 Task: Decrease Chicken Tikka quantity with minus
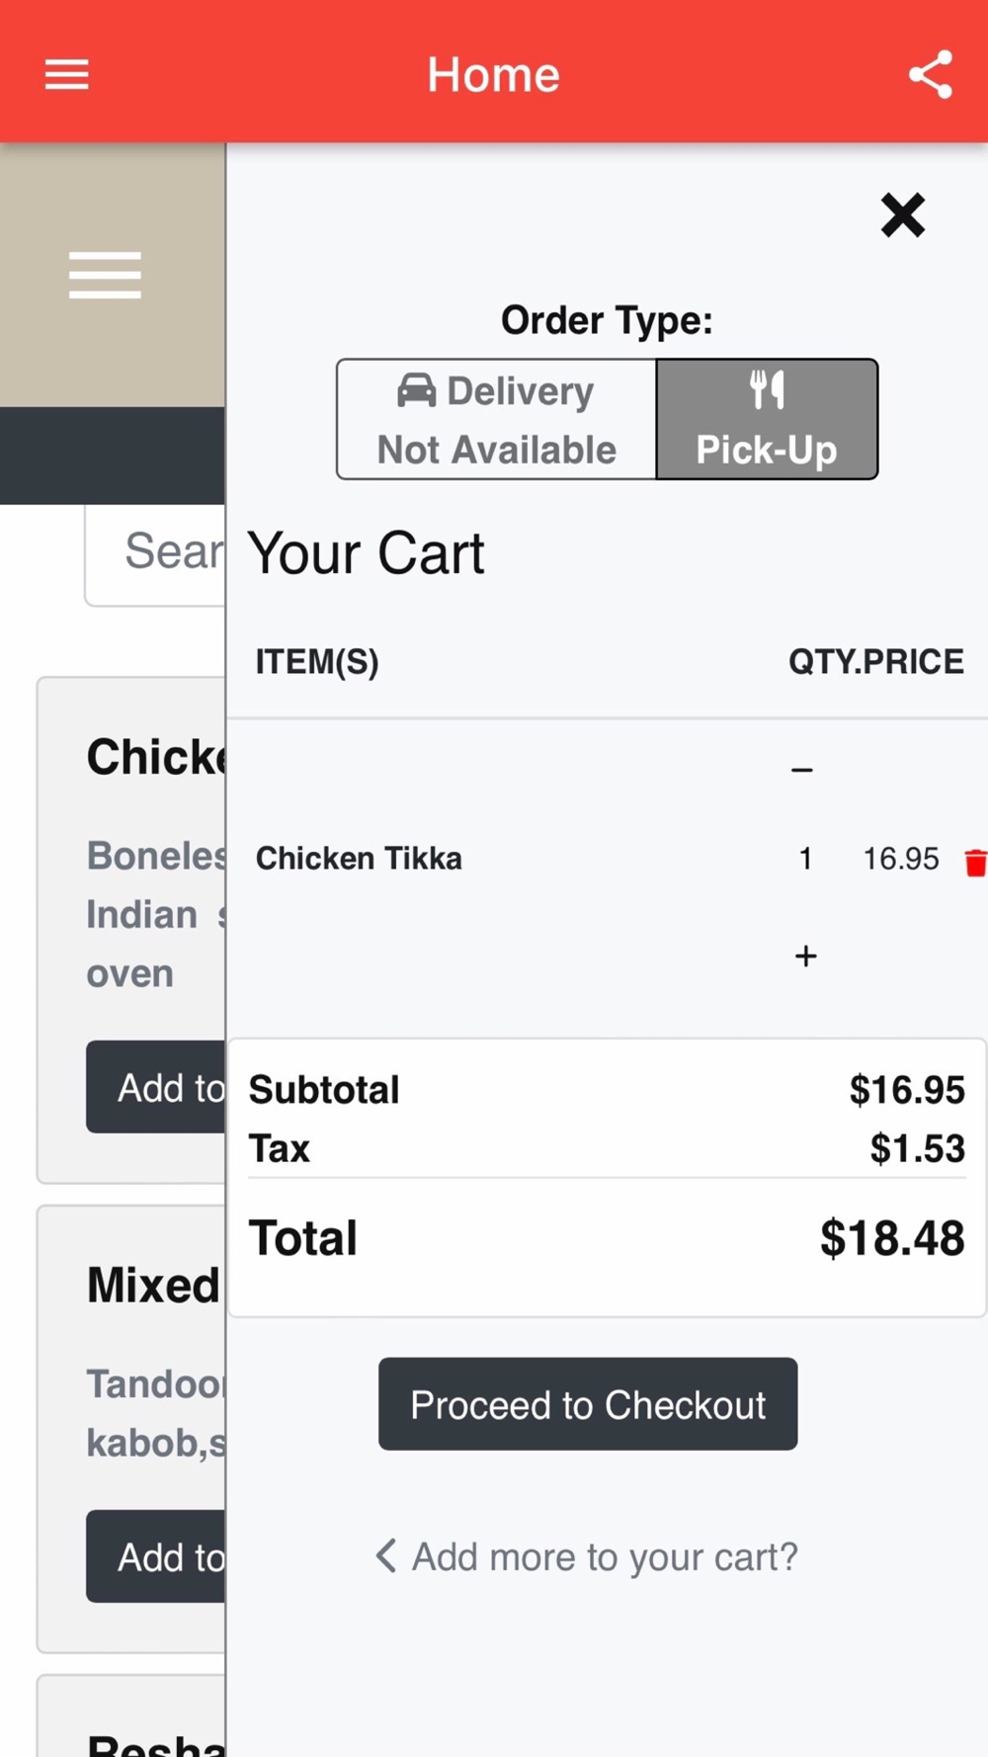click(x=802, y=769)
